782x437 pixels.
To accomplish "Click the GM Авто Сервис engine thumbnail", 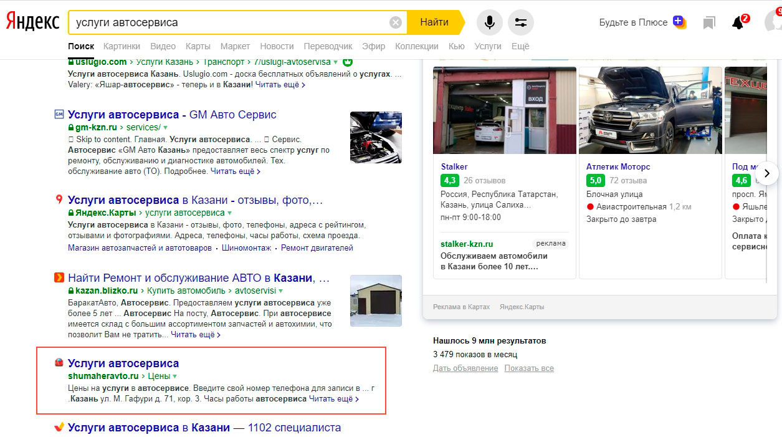I will [x=376, y=137].
